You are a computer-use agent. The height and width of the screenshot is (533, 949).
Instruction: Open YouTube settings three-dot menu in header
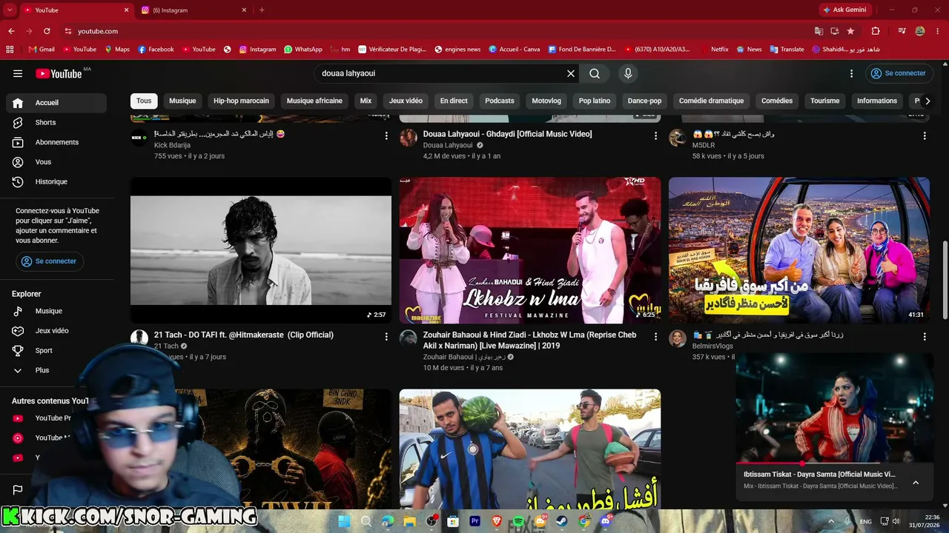pos(852,73)
